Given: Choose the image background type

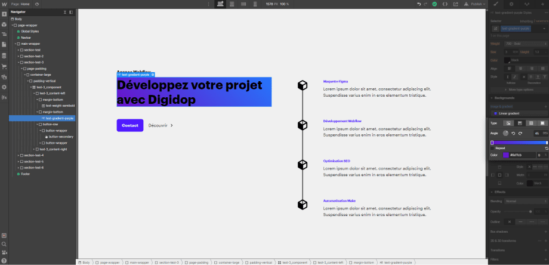Looking at the screenshot, I should point(508,123).
